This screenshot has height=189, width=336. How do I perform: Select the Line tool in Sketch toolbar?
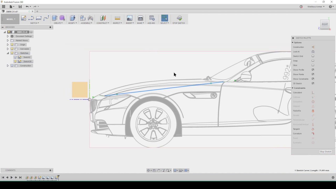tap(31, 18)
